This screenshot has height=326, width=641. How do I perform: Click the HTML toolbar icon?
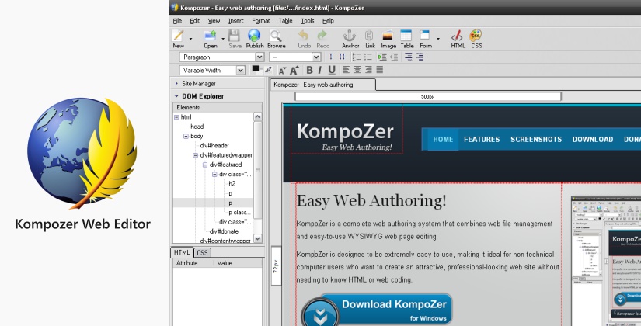458,38
